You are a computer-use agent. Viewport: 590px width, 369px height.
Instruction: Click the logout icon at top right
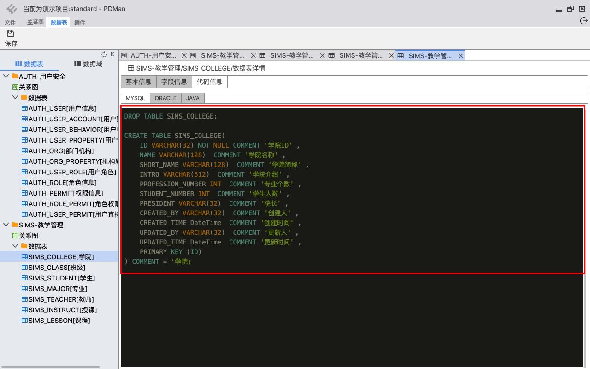tap(583, 21)
